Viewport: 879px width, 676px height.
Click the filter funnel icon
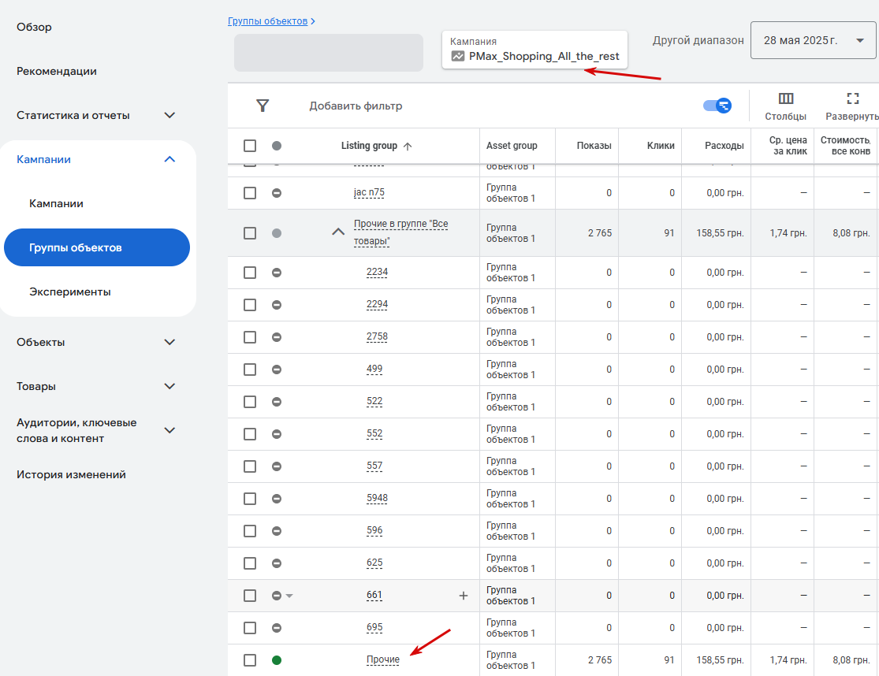click(263, 106)
